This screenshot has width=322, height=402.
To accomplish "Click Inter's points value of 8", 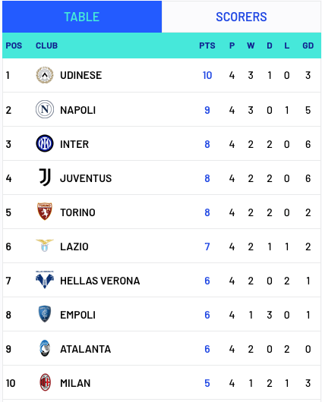I will point(207,144).
